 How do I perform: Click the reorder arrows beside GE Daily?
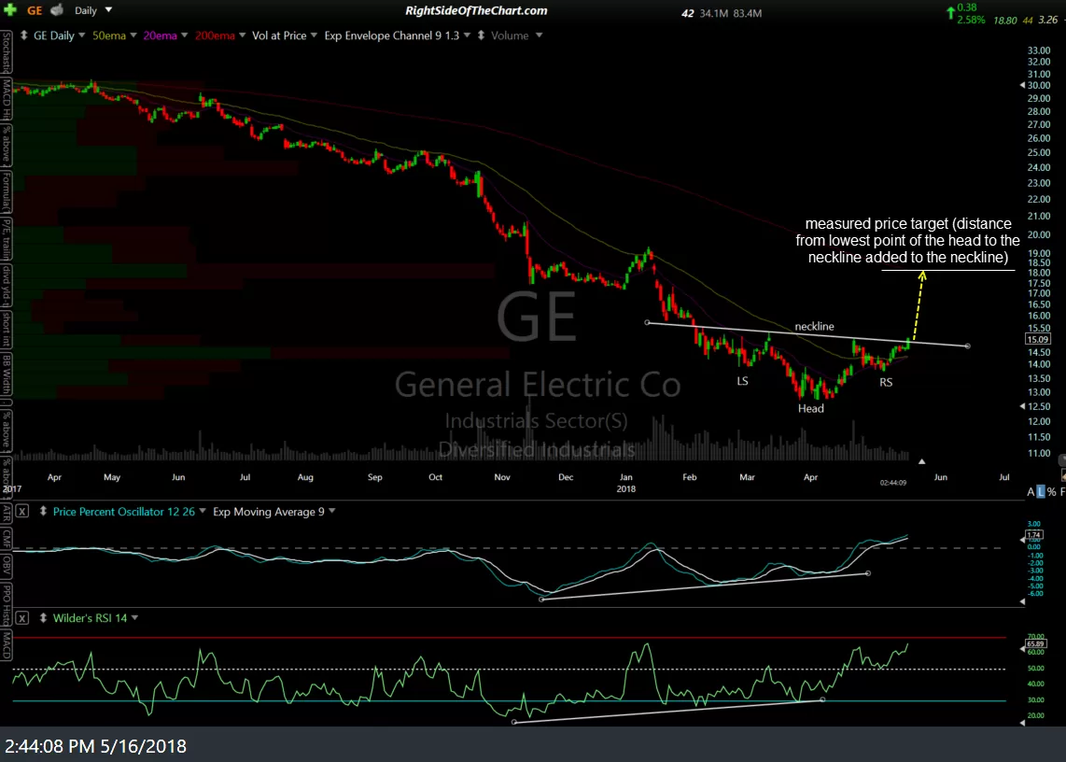pos(23,35)
